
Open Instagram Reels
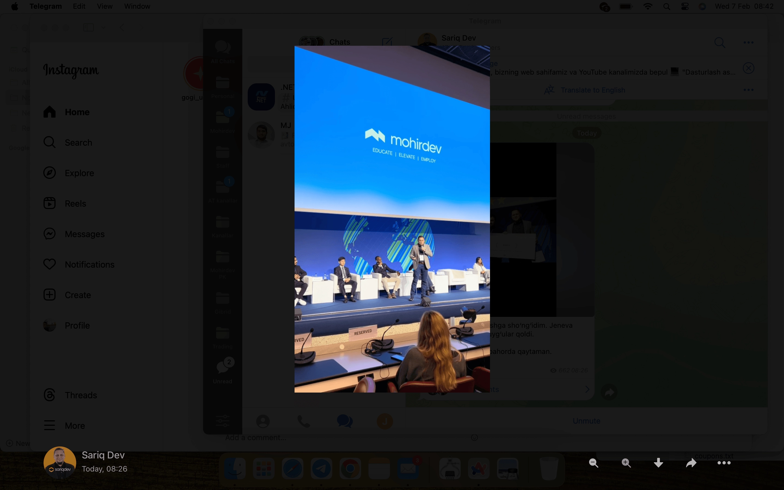click(65, 204)
